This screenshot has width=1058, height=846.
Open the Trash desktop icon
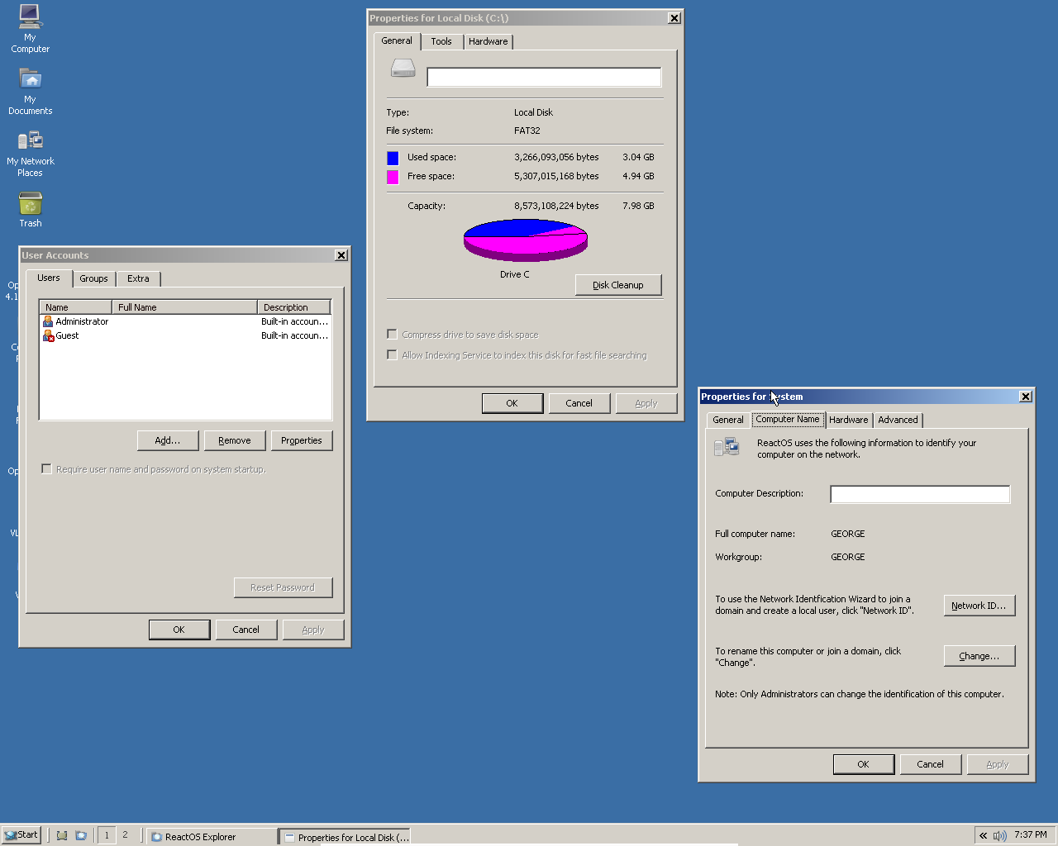(30, 209)
